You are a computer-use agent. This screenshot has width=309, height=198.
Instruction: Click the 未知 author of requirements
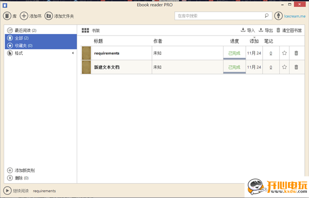point(157,53)
